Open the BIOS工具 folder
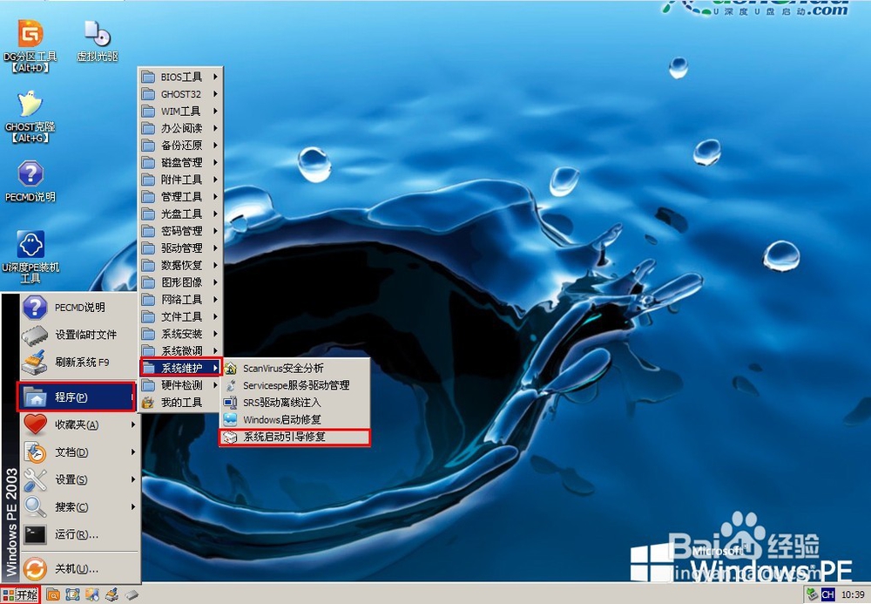871x604 pixels. tap(180, 77)
